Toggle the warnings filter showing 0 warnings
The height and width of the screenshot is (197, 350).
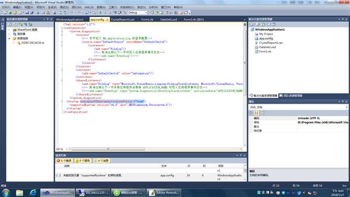point(83,161)
